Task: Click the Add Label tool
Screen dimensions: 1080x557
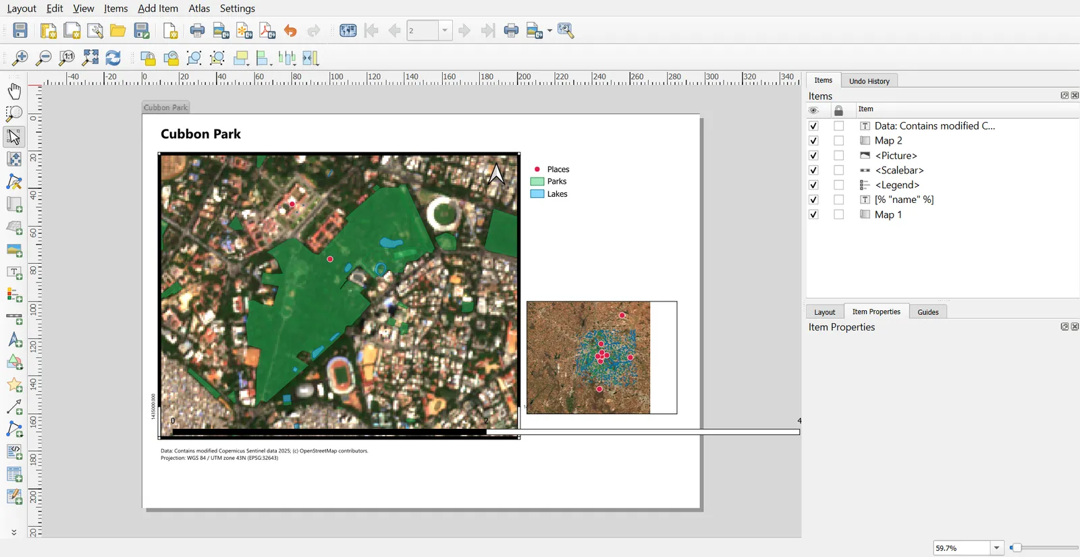Action: pyautogui.click(x=14, y=272)
